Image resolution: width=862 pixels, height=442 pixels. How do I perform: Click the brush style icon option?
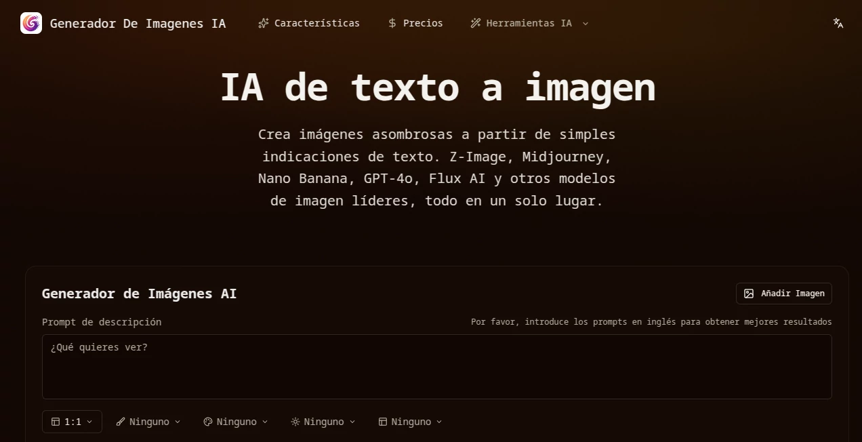(121, 421)
